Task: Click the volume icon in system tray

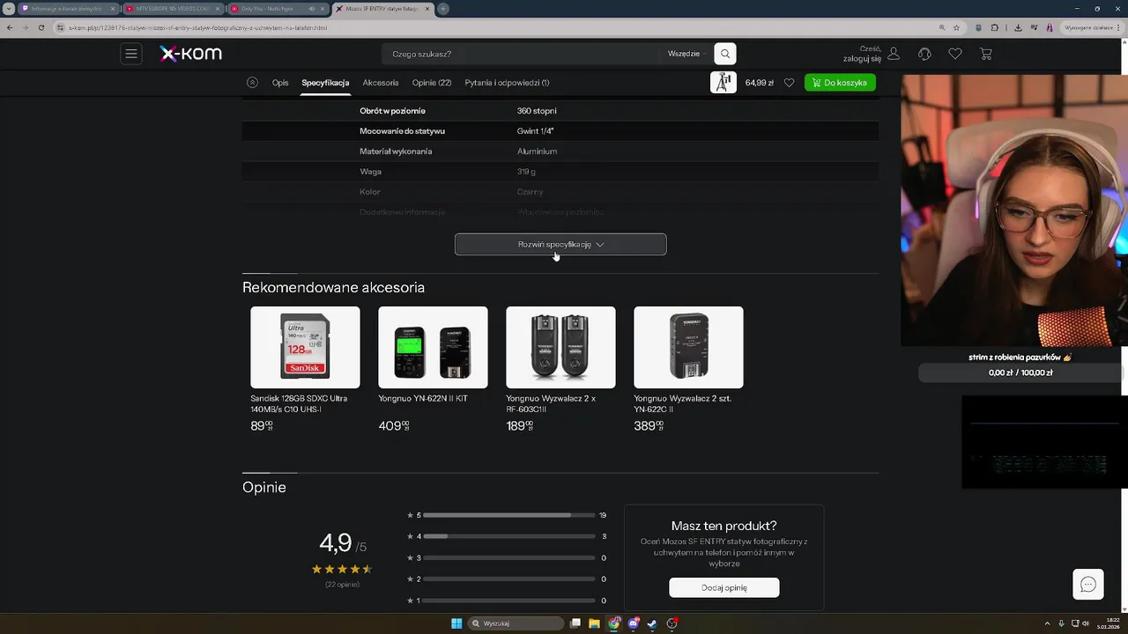Action: [x=1085, y=623]
